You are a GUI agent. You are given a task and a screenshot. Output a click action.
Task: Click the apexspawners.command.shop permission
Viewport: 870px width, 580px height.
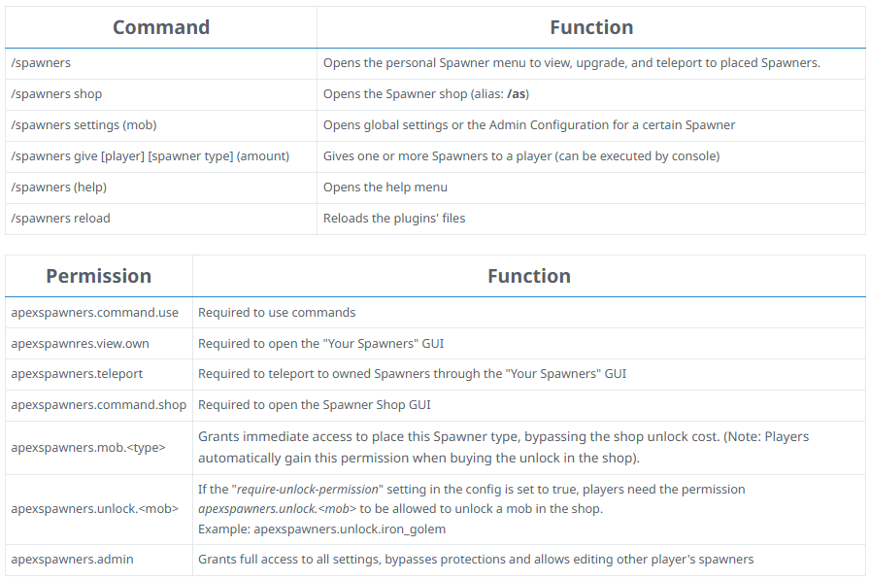(x=97, y=405)
